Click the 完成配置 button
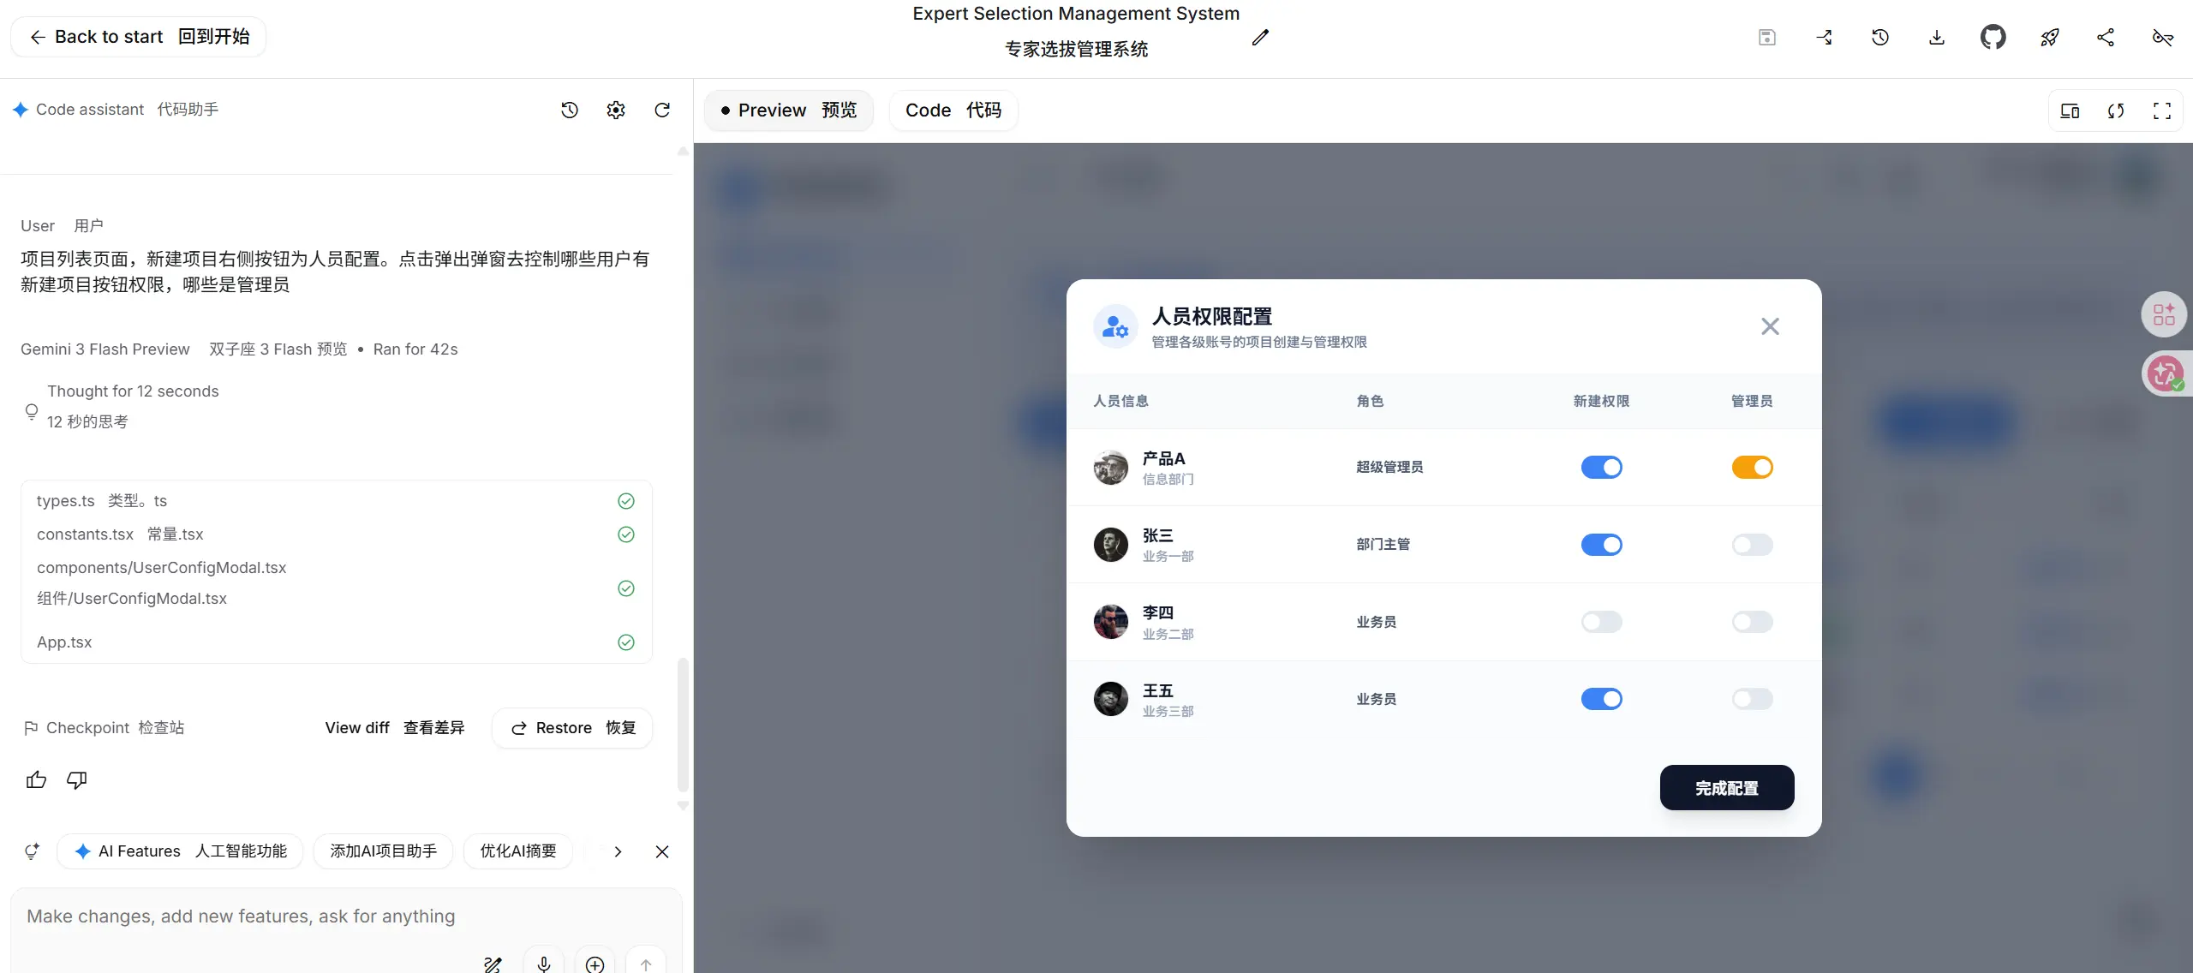Viewport: 2193px width, 973px height. click(x=1726, y=788)
